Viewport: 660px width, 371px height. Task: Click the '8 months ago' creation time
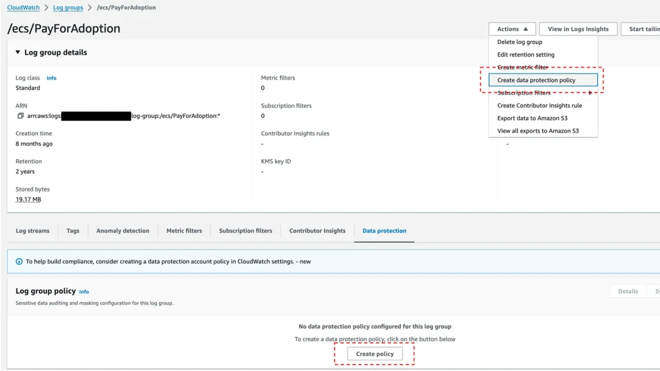[34, 144]
